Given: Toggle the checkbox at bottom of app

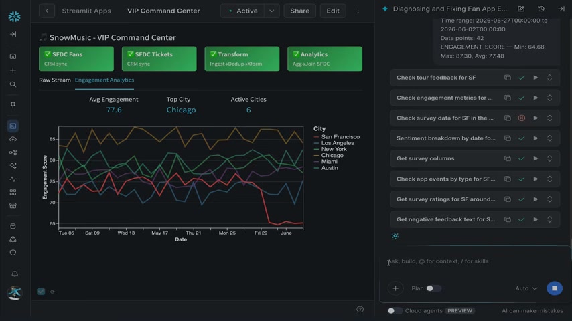Looking at the screenshot, I should 41,292.
